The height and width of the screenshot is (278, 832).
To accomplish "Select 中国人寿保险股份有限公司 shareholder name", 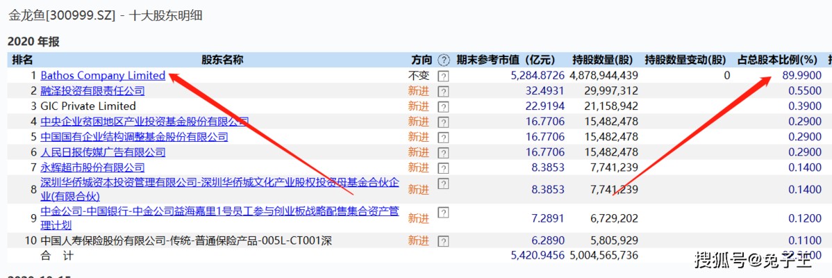I will tap(186, 241).
